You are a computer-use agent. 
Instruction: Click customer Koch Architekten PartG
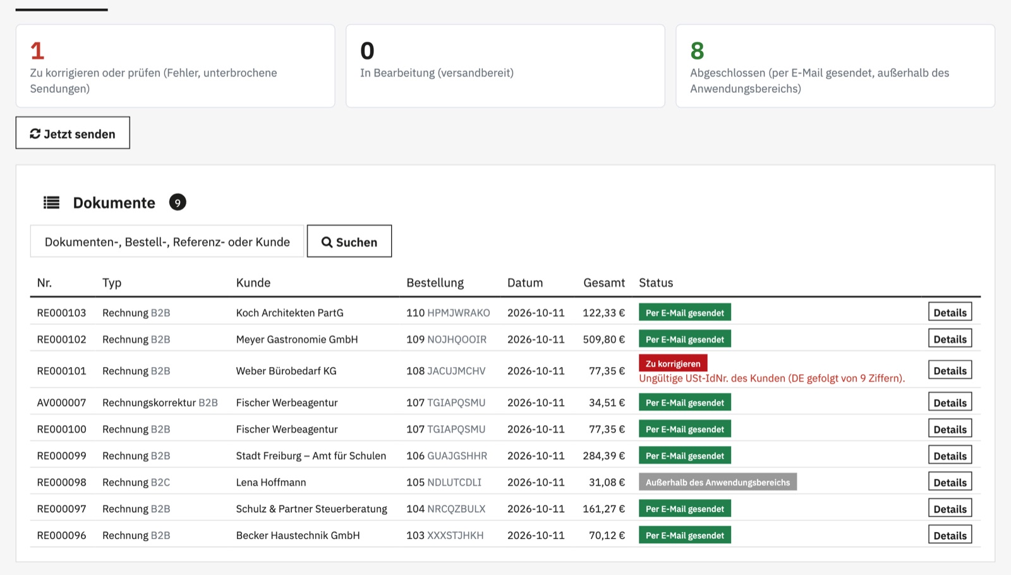click(x=290, y=313)
